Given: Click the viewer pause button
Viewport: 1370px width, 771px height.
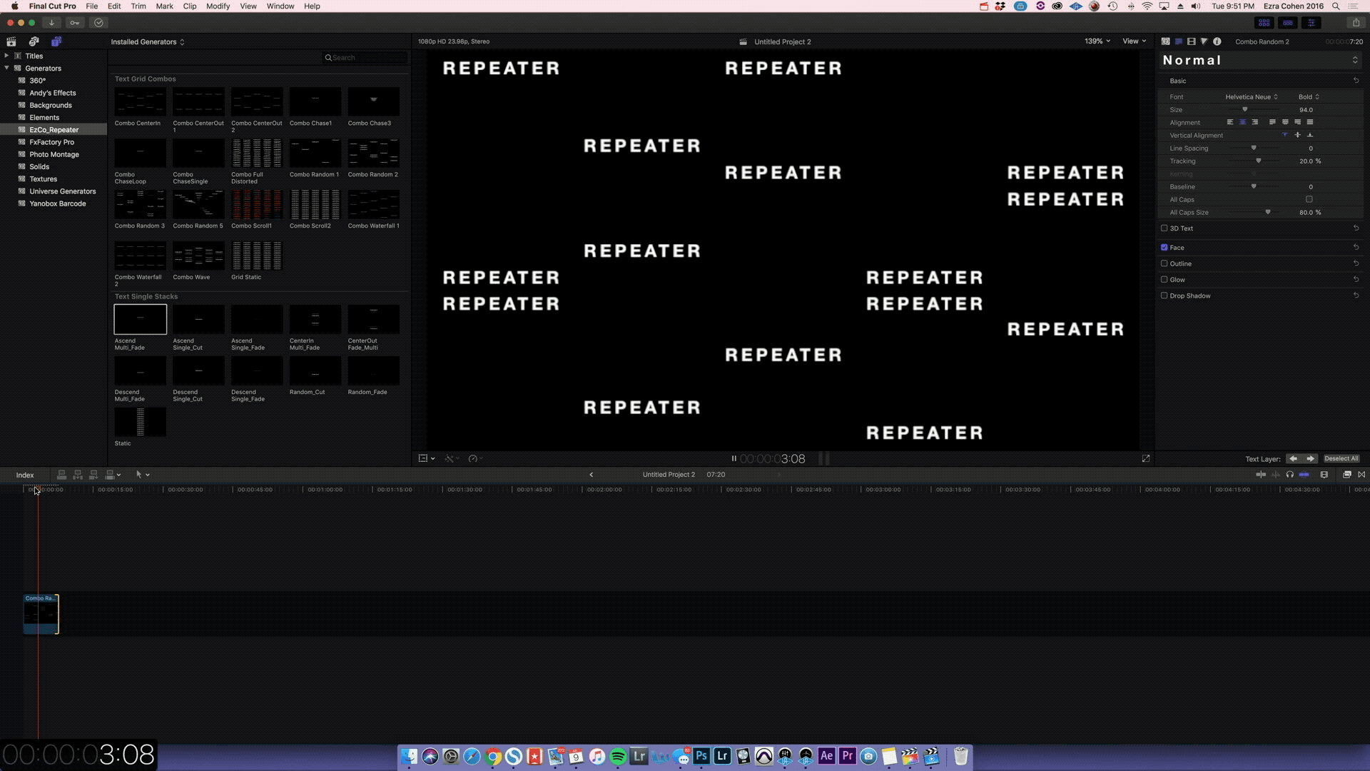Looking at the screenshot, I should pos(734,458).
